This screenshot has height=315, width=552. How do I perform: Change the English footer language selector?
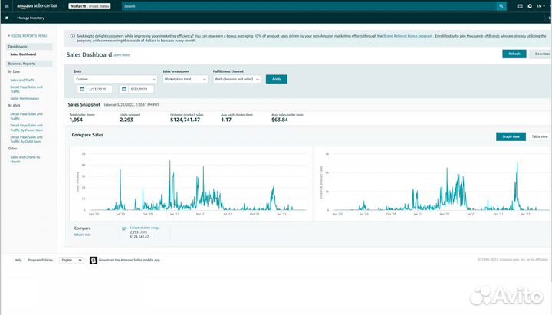click(71, 260)
